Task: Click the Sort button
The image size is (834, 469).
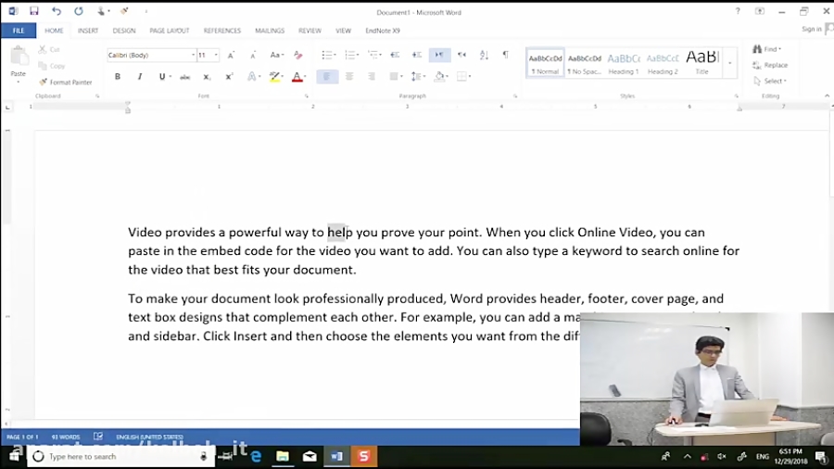Action: pos(484,55)
